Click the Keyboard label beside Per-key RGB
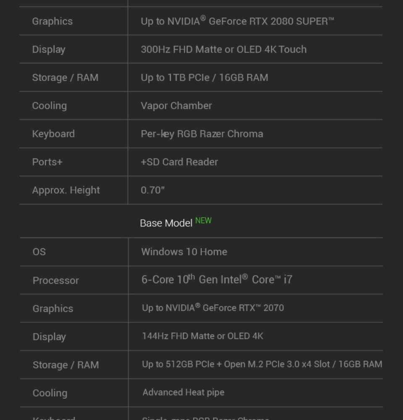Viewport: 403px width, 420px height. 53,134
